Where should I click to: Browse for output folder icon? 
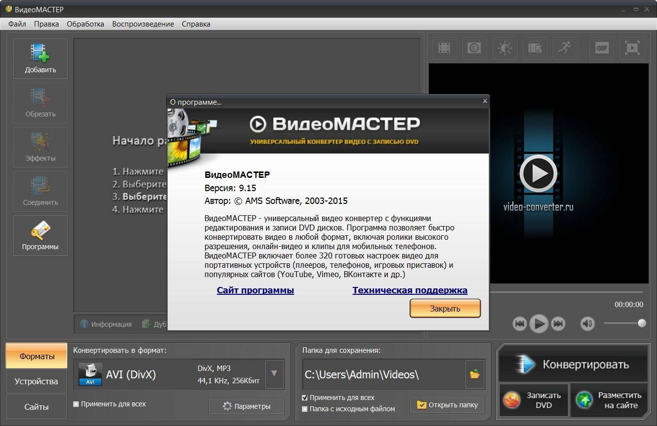click(475, 374)
